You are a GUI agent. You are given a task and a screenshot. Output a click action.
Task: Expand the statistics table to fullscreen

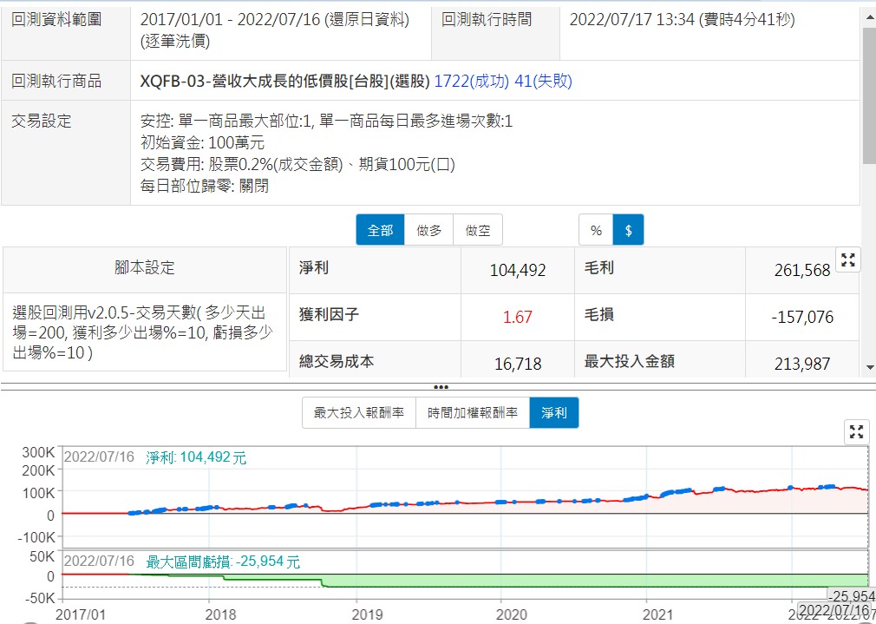pos(848,259)
